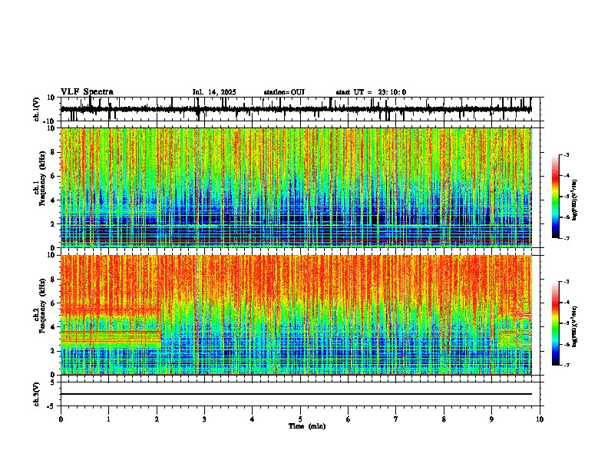Click the time axis tick label '9'
Screen dimensions: 608x470
point(491,419)
